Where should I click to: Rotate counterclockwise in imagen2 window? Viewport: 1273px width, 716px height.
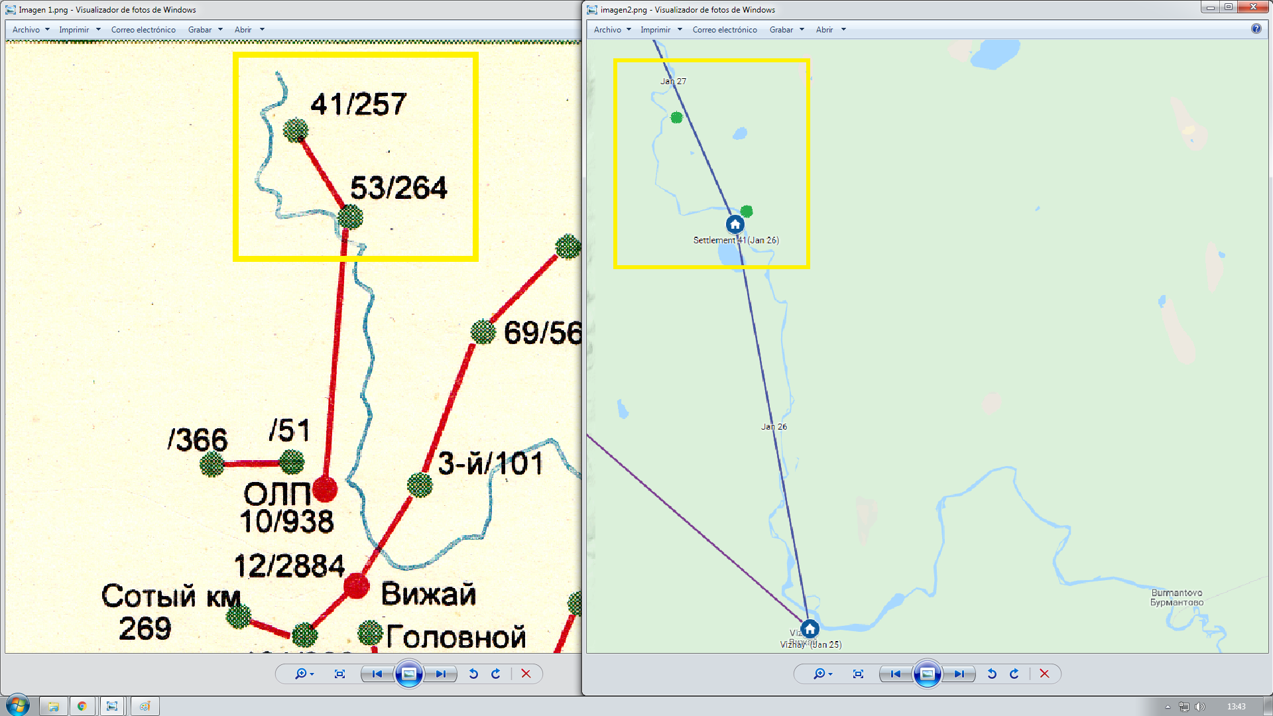[x=992, y=674]
